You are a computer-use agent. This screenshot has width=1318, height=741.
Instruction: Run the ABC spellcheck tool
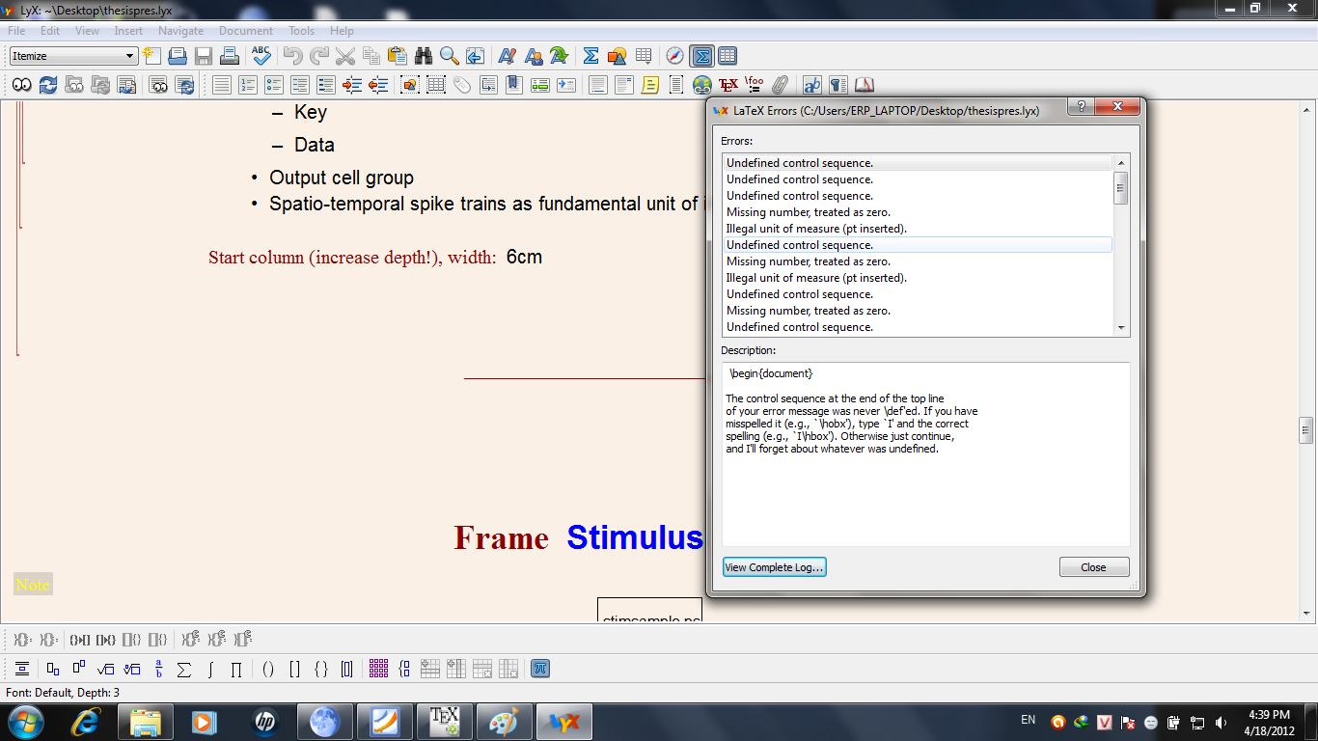click(x=261, y=56)
